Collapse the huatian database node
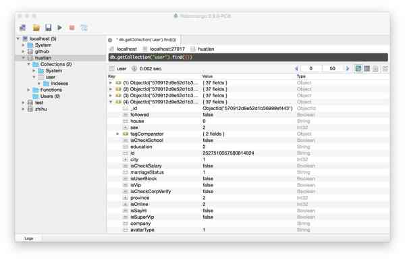The height and width of the screenshot is (260, 405). click(23, 57)
